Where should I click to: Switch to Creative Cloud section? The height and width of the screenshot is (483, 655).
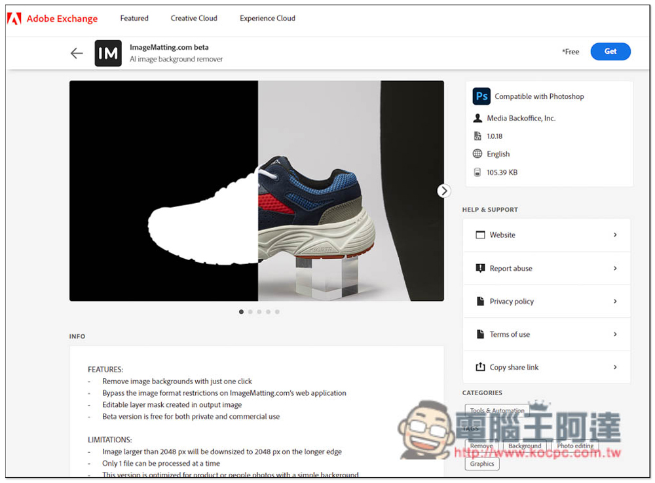(194, 18)
